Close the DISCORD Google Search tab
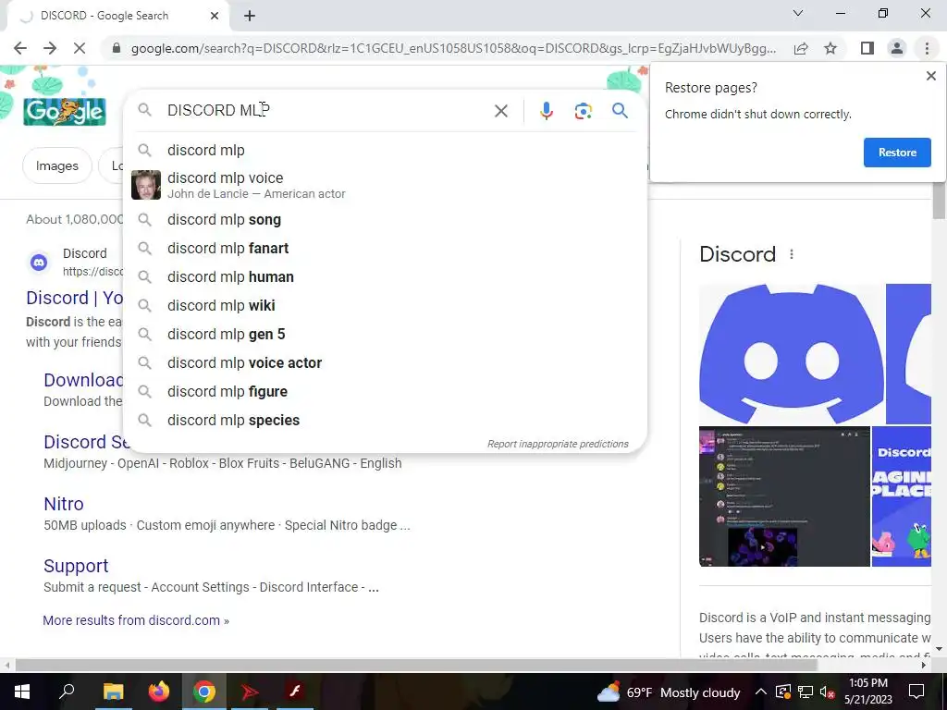The image size is (947, 710). [x=215, y=16]
